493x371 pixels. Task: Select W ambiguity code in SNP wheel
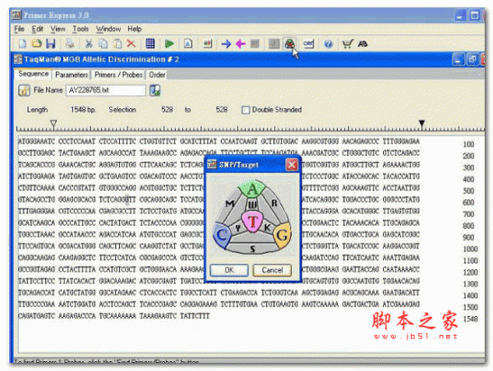point(253,205)
